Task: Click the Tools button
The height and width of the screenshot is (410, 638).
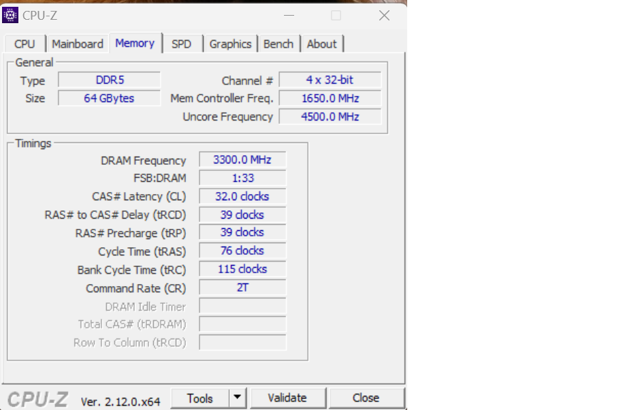Action: coord(200,398)
